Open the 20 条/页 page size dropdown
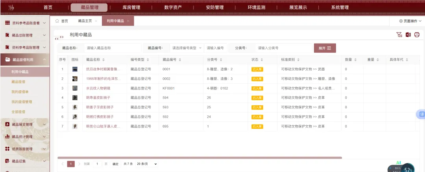 [x=146, y=164]
